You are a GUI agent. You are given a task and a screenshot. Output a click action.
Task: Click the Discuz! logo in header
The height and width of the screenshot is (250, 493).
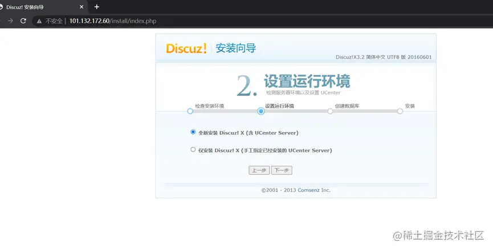point(186,48)
